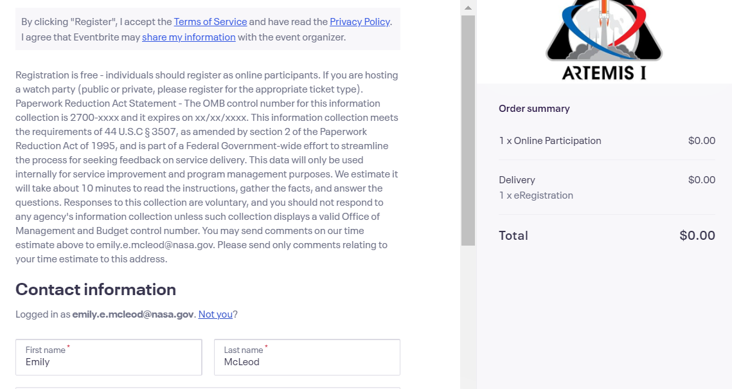
Task: Open the Terms of Service link
Action: [210, 22]
